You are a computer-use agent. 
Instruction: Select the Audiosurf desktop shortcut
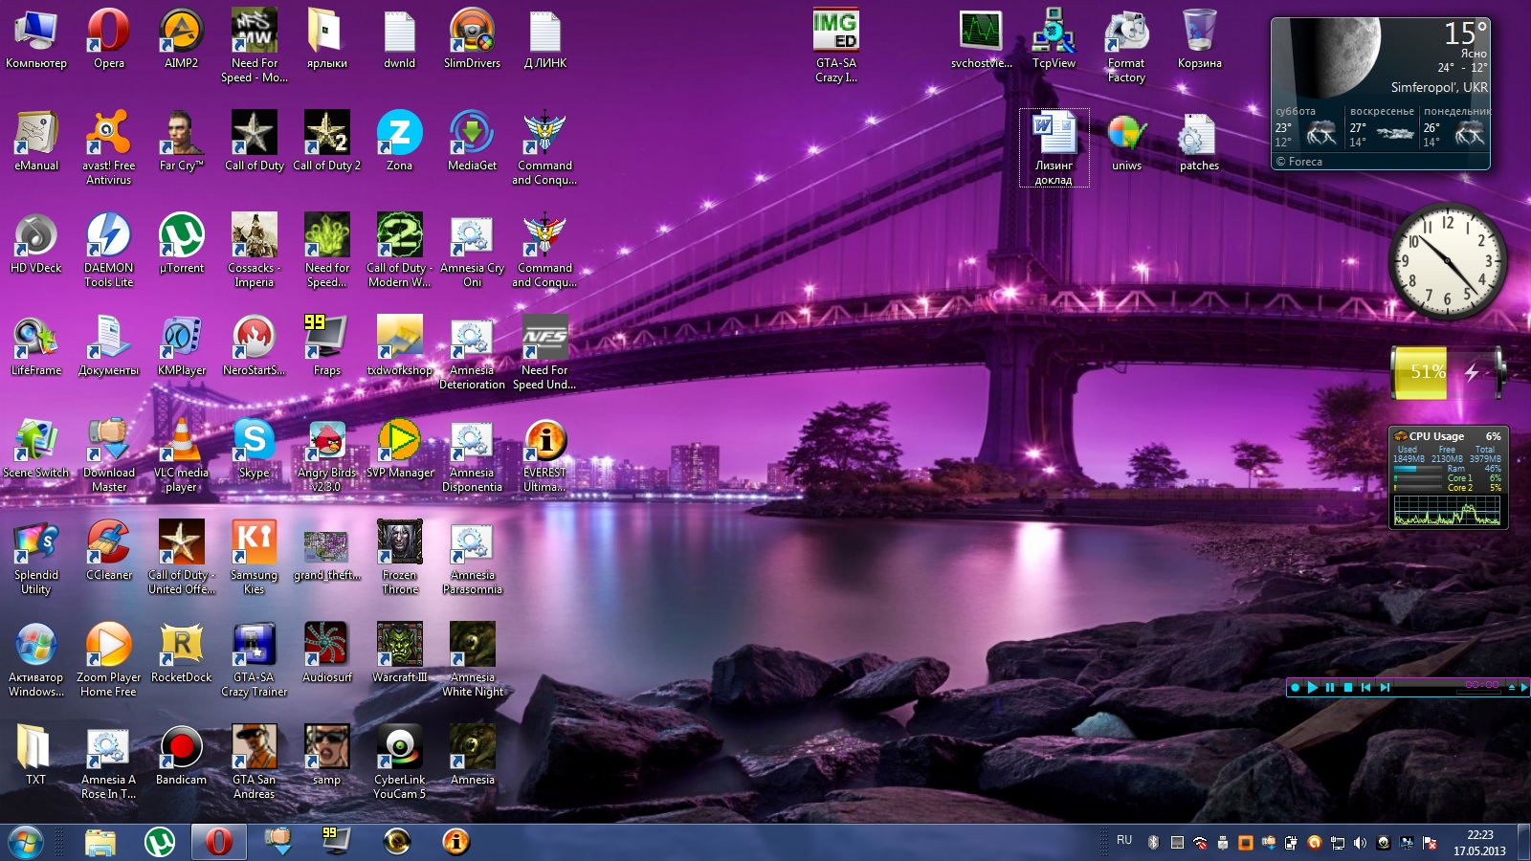coord(326,653)
